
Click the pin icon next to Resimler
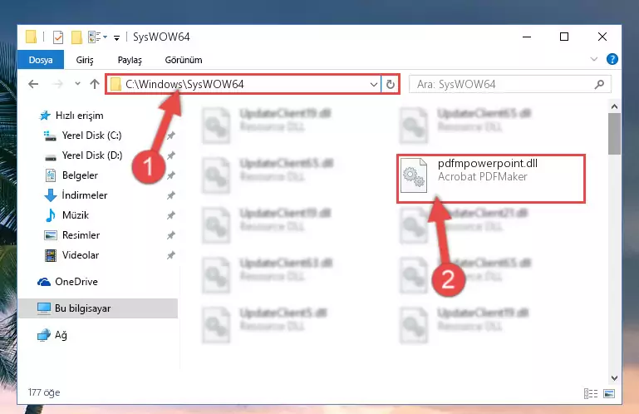pyautogui.click(x=170, y=235)
